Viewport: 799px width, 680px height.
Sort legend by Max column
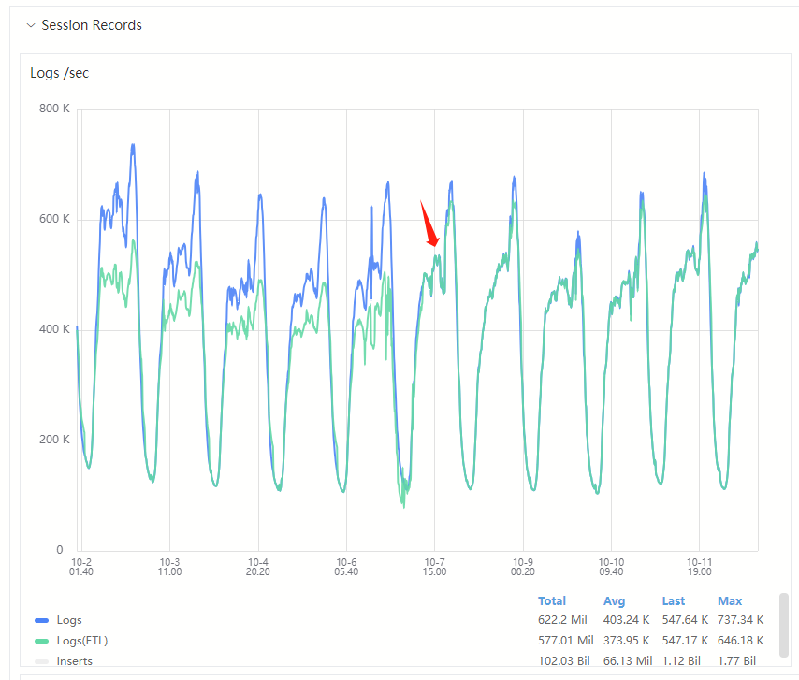click(x=730, y=600)
